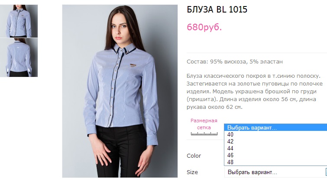
Task: Click the БЛУЗА BL 1015 product title
Action: [x=217, y=10]
